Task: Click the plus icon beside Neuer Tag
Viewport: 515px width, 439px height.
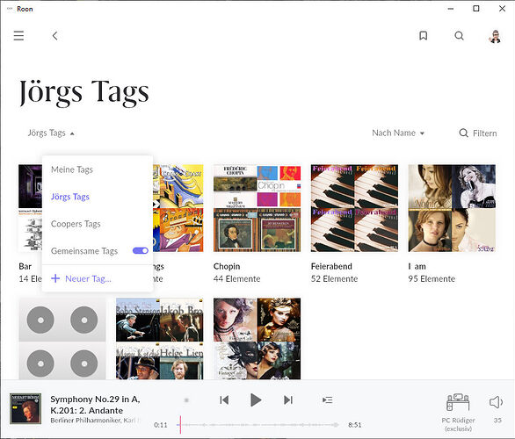Action: 55,278
